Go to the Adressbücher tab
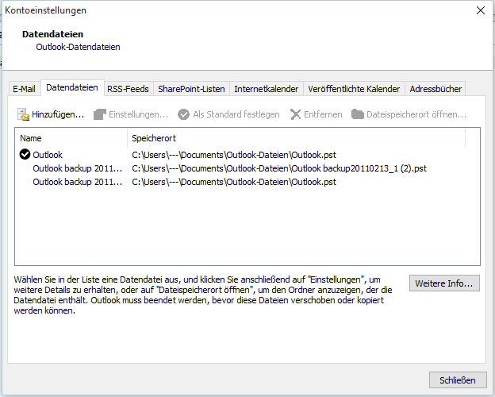This screenshot has height=397, width=495. [436, 89]
